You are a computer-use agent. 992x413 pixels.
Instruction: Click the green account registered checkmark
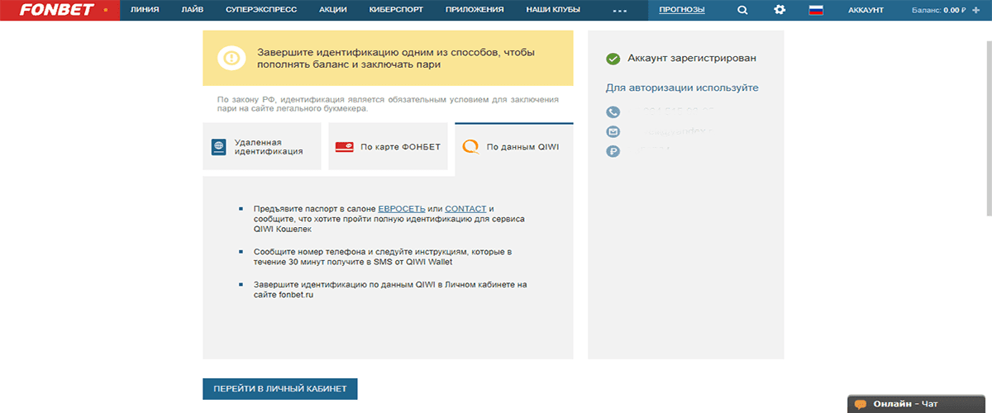pos(613,59)
